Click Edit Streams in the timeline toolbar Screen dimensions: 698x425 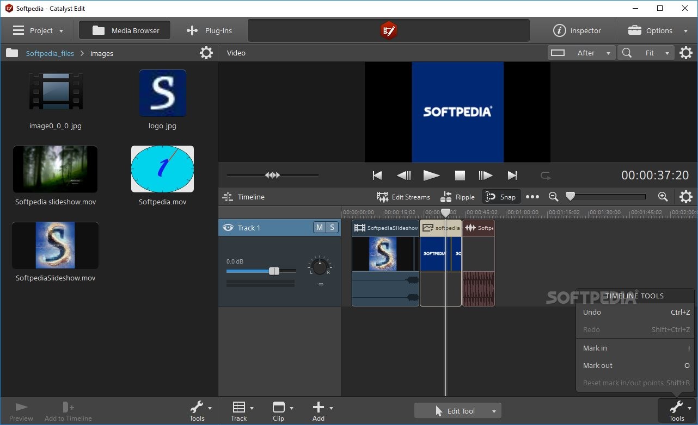pyautogui.click(x=403, y=197)
